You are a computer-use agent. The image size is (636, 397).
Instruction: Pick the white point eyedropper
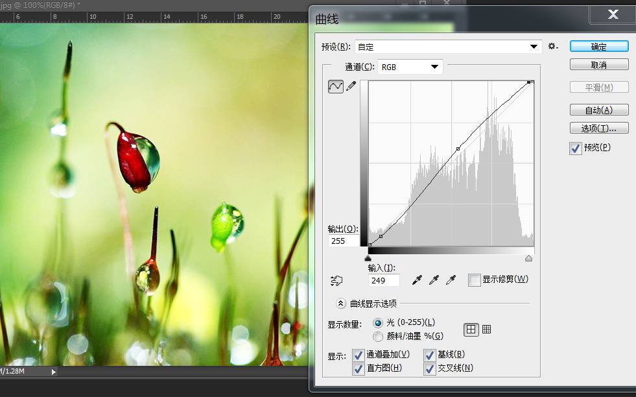coord(451,280)
